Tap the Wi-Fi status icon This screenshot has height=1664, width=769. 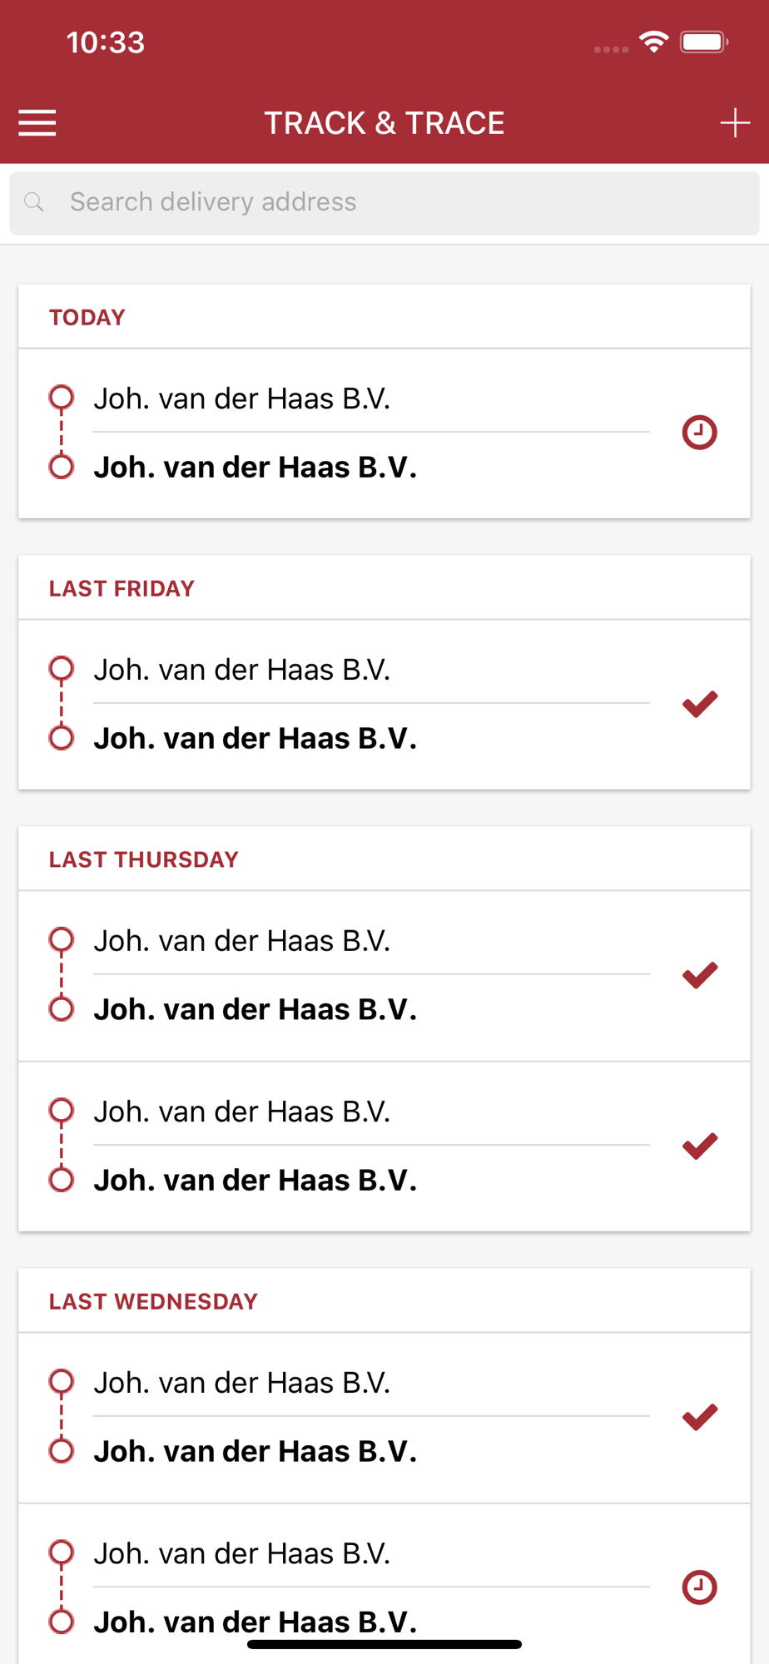pos(654,42)
